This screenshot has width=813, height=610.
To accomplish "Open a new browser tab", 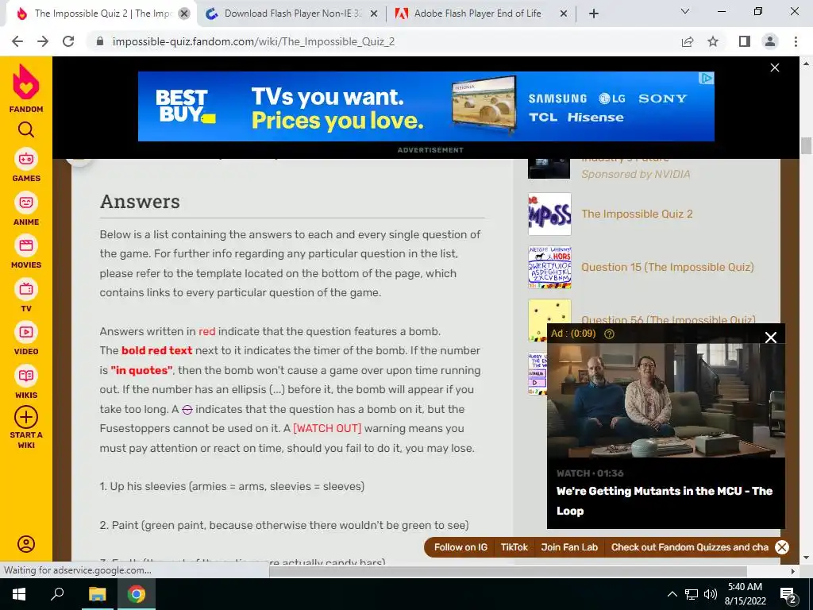I will click(594, 14).
